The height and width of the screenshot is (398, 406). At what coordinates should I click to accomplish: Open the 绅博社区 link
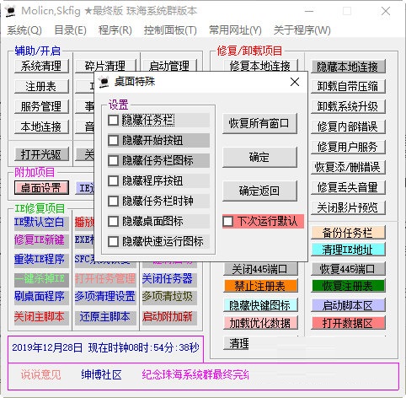click(x=101, y=374)
